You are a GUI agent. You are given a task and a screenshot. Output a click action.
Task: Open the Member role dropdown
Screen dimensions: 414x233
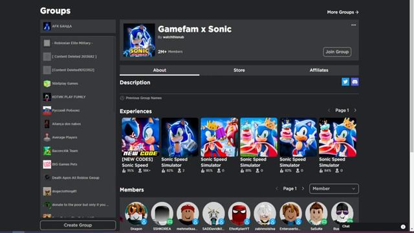[x=334, y=188]
